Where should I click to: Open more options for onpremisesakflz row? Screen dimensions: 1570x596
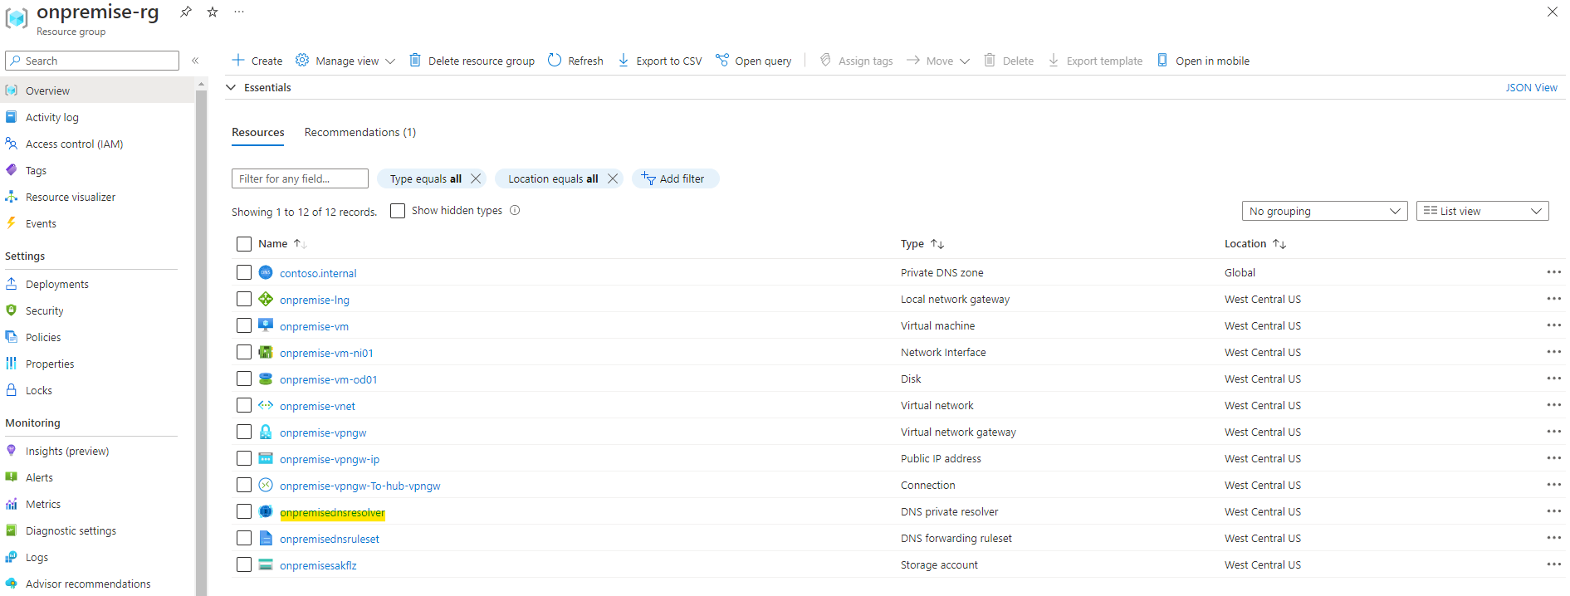(1553, 564)
